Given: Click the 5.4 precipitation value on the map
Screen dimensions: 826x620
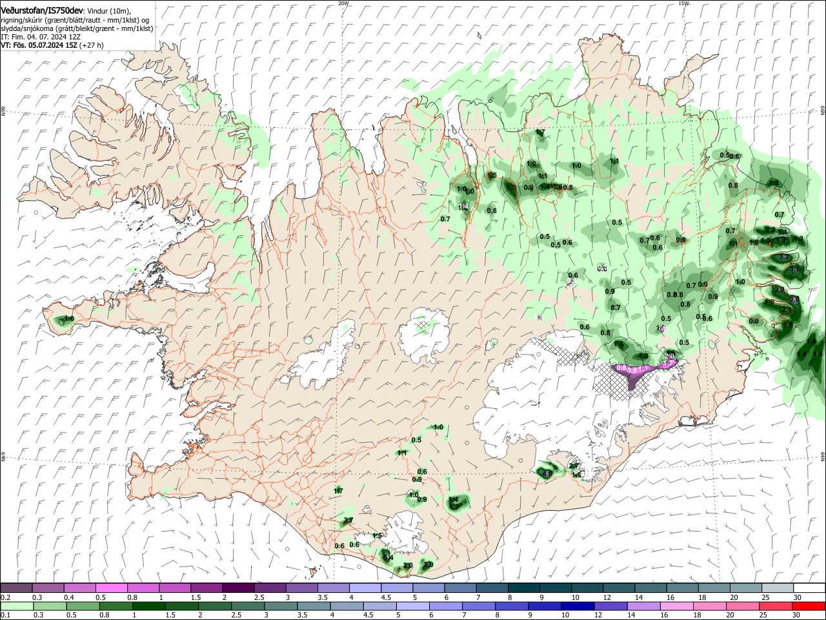Looking at the screenshot, I should click(x=388, y=557).
